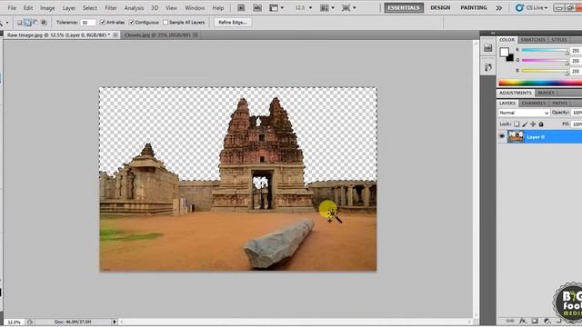582x327 pixels.
Task: Toggle Lock all padlock icon
Action: pos(541,124)
